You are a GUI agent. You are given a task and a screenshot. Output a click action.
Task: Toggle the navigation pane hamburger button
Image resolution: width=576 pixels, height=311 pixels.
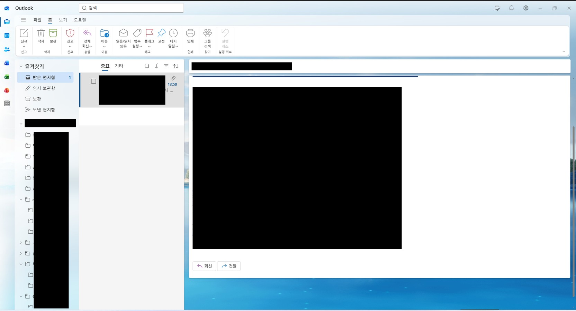pyautogui.click(x=23, y=20)
